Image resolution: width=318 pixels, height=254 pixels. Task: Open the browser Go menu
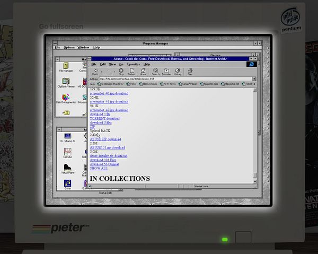tap(121, 64)
